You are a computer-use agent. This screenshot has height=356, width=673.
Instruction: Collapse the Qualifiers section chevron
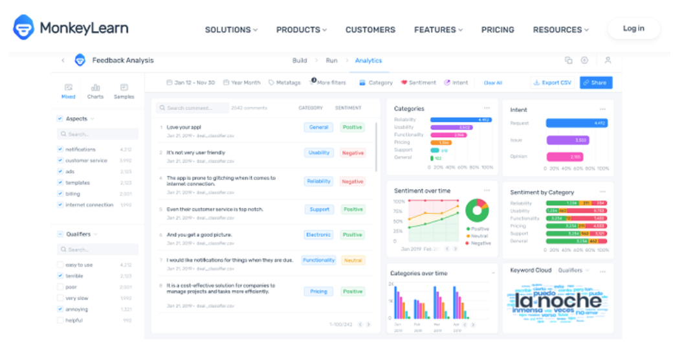pyautogui.click(x=96, y=234)
